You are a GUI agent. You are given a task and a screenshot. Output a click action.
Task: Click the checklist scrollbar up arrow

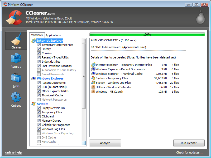click(x=84, y=41)
